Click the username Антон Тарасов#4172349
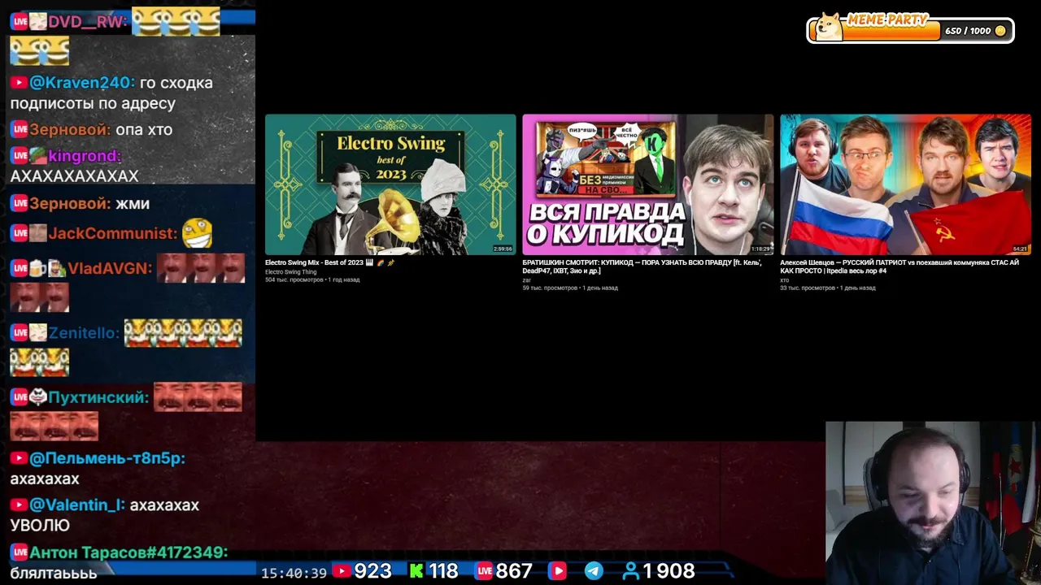This screenshot has width=1041, height=585. tap(128, 552)
